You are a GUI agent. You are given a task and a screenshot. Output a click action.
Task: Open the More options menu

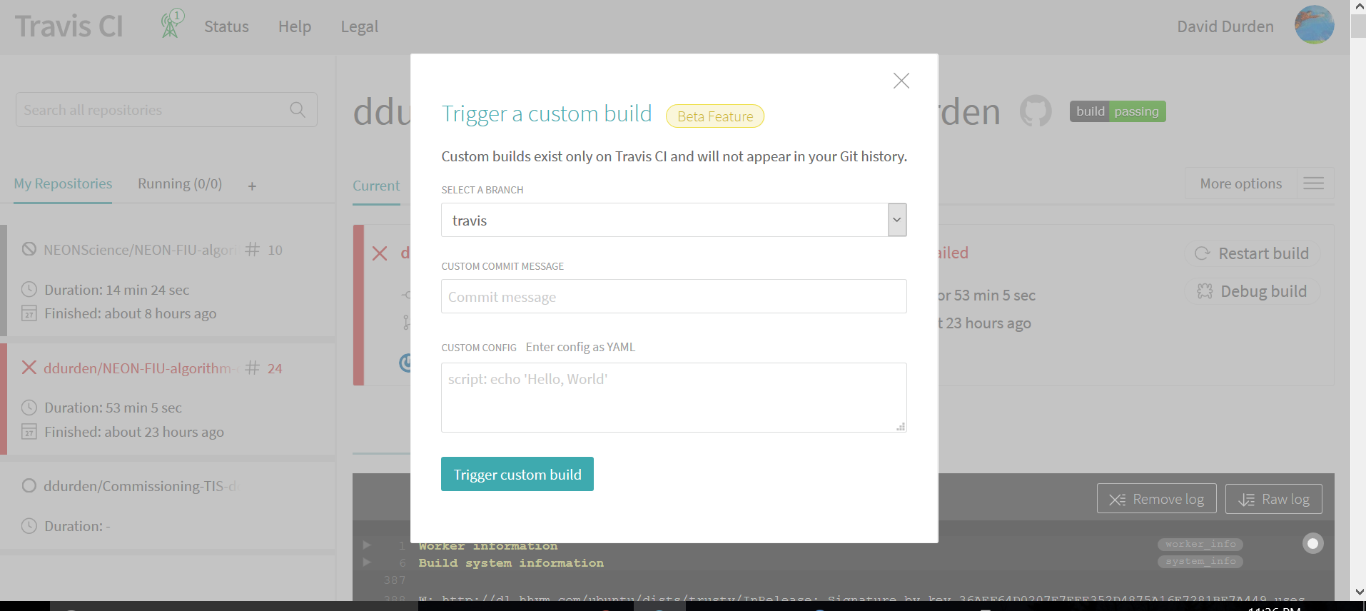(x=1241, y=183)
